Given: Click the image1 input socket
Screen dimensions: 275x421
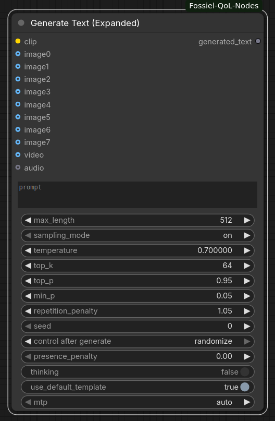Looking at the screenshot, I should (18, 66).
